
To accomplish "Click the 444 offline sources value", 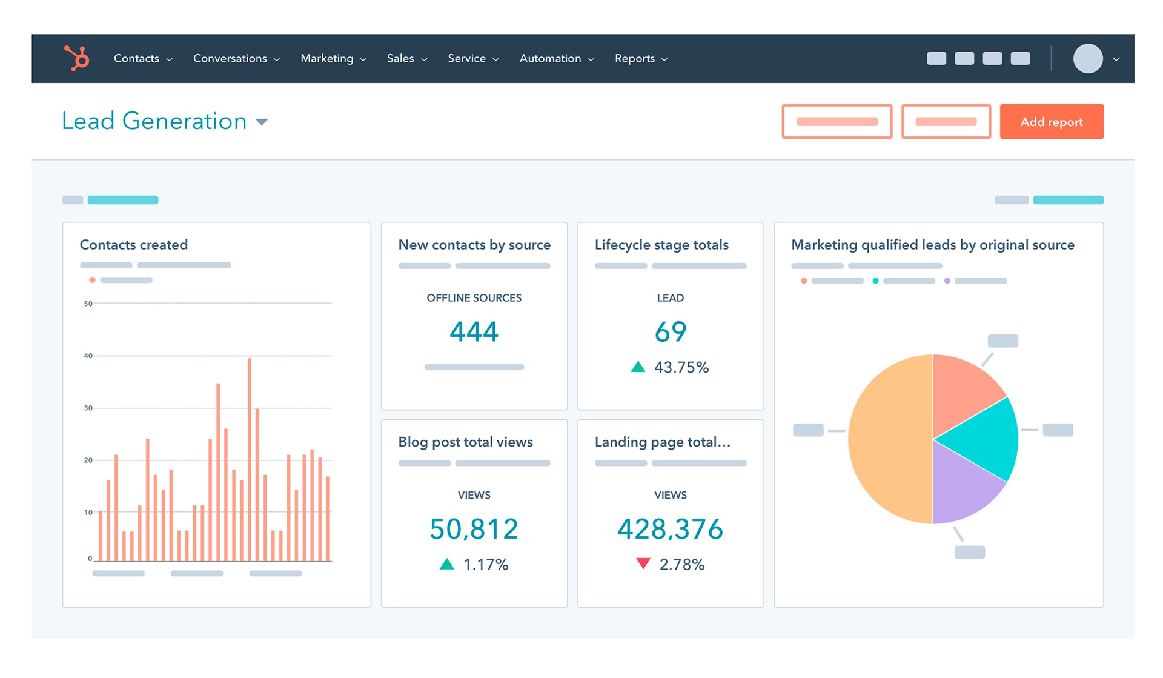I will tap(474, 331).
